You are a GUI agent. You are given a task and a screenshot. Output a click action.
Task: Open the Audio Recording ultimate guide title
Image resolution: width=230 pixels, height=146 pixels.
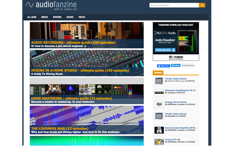[x=73, y=43]
